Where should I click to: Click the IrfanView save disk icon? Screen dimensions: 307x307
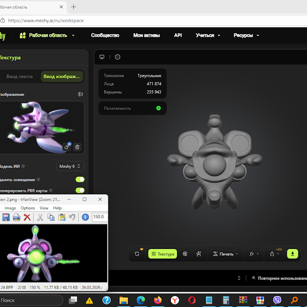click(6, 217)
